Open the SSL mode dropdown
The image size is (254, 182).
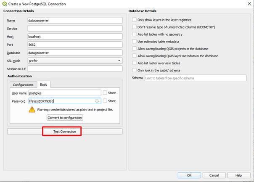75,60
